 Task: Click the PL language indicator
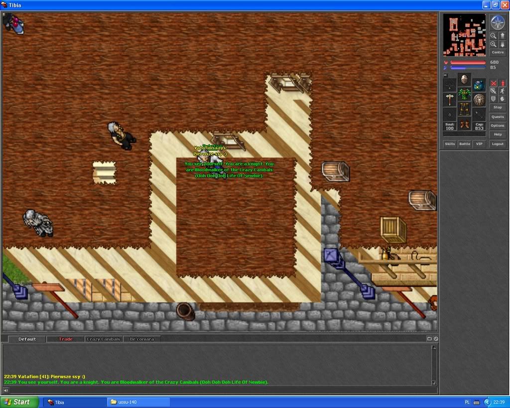[467, 402]
